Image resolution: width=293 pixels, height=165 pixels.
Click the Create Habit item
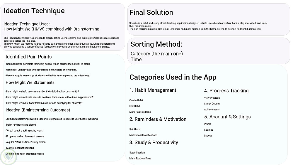(x=136, y=100)
